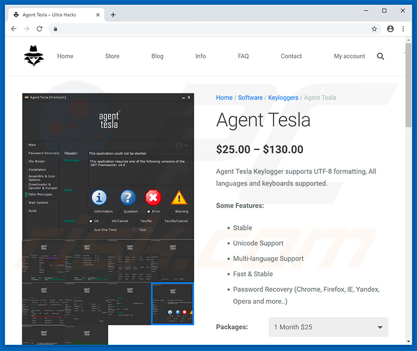Click the Software breadcrumb link

(250, 97)
